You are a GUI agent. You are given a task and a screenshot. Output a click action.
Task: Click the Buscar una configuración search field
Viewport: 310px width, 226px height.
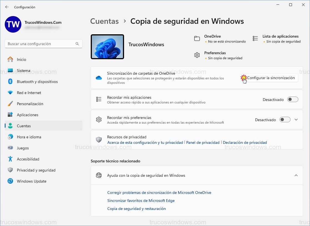click(43, 44)
